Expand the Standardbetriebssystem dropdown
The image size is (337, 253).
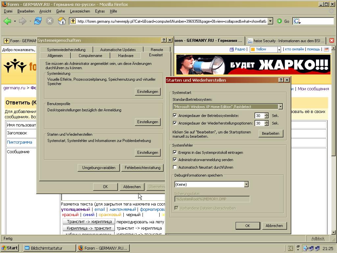pyautogui.click(x=280, y=107)
